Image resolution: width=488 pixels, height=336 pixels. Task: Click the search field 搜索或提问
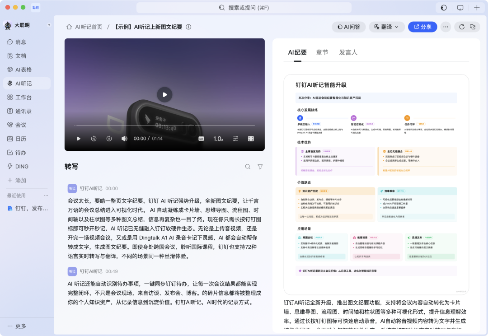244,8
